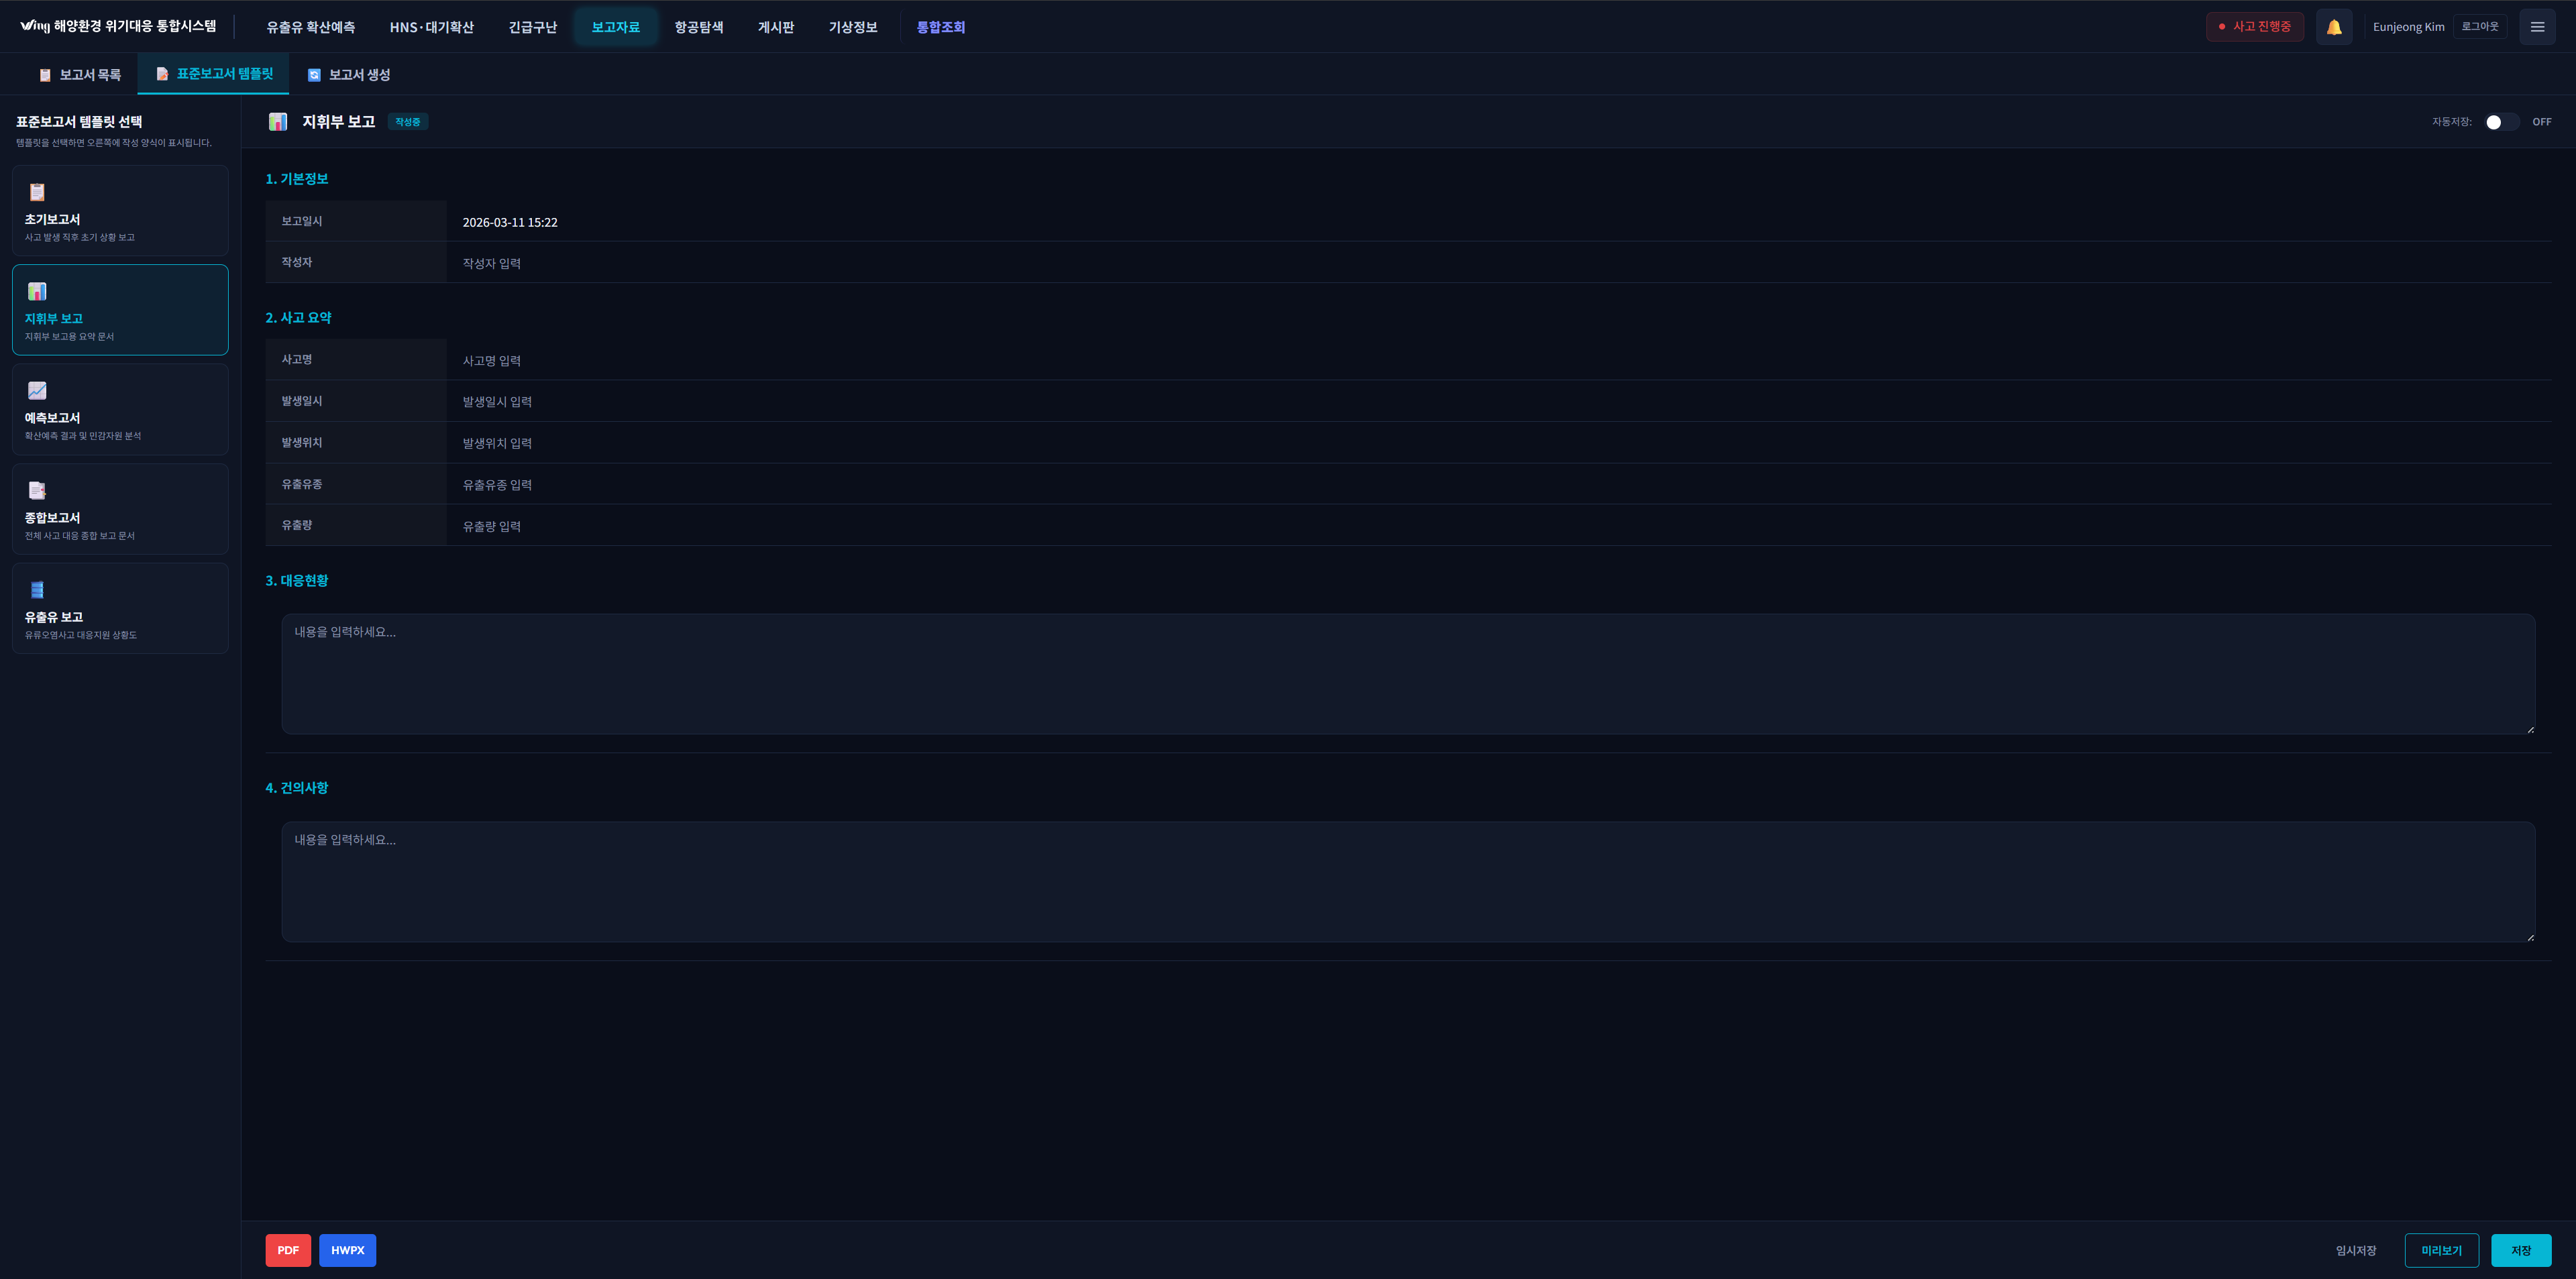Screen dimensions: 2576x1279
Task: Click the 로그아웃 logout button
Action: (2479, 27)
